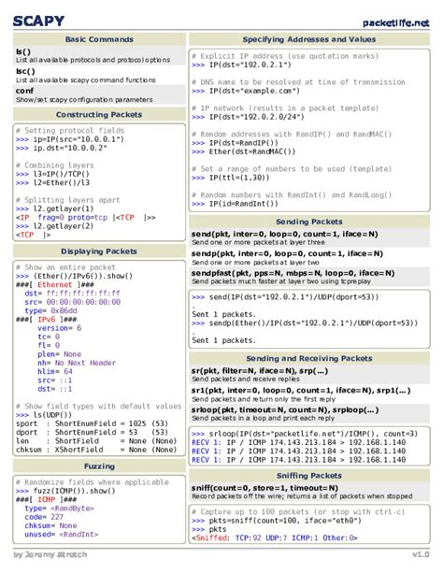
Task: Click the nh= No Next Header line
Action: (x=77, y=363)
